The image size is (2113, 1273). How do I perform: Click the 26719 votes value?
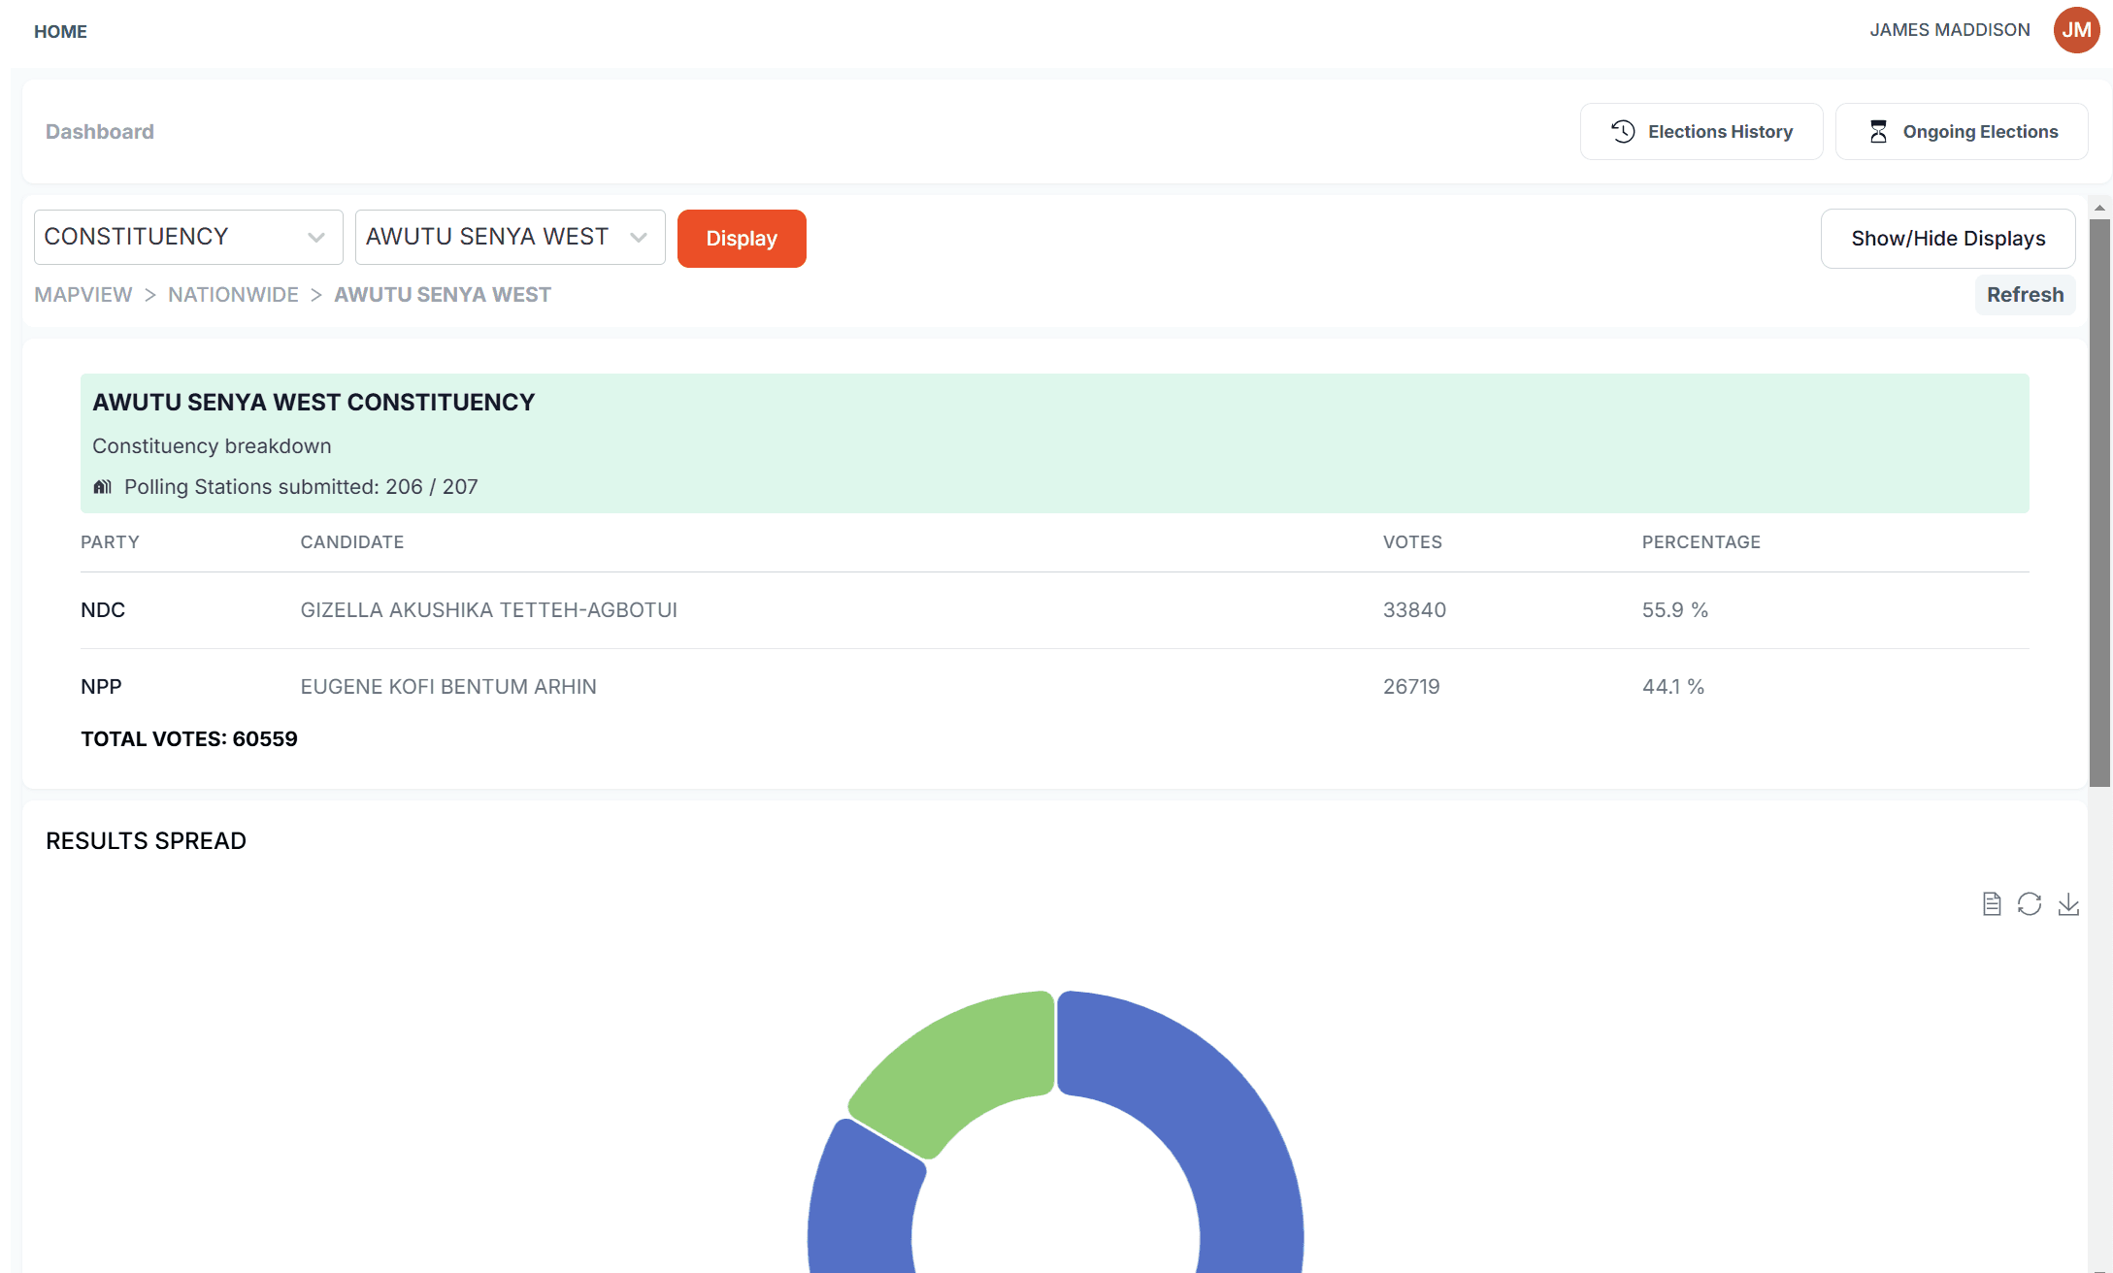coord(1411,687)
